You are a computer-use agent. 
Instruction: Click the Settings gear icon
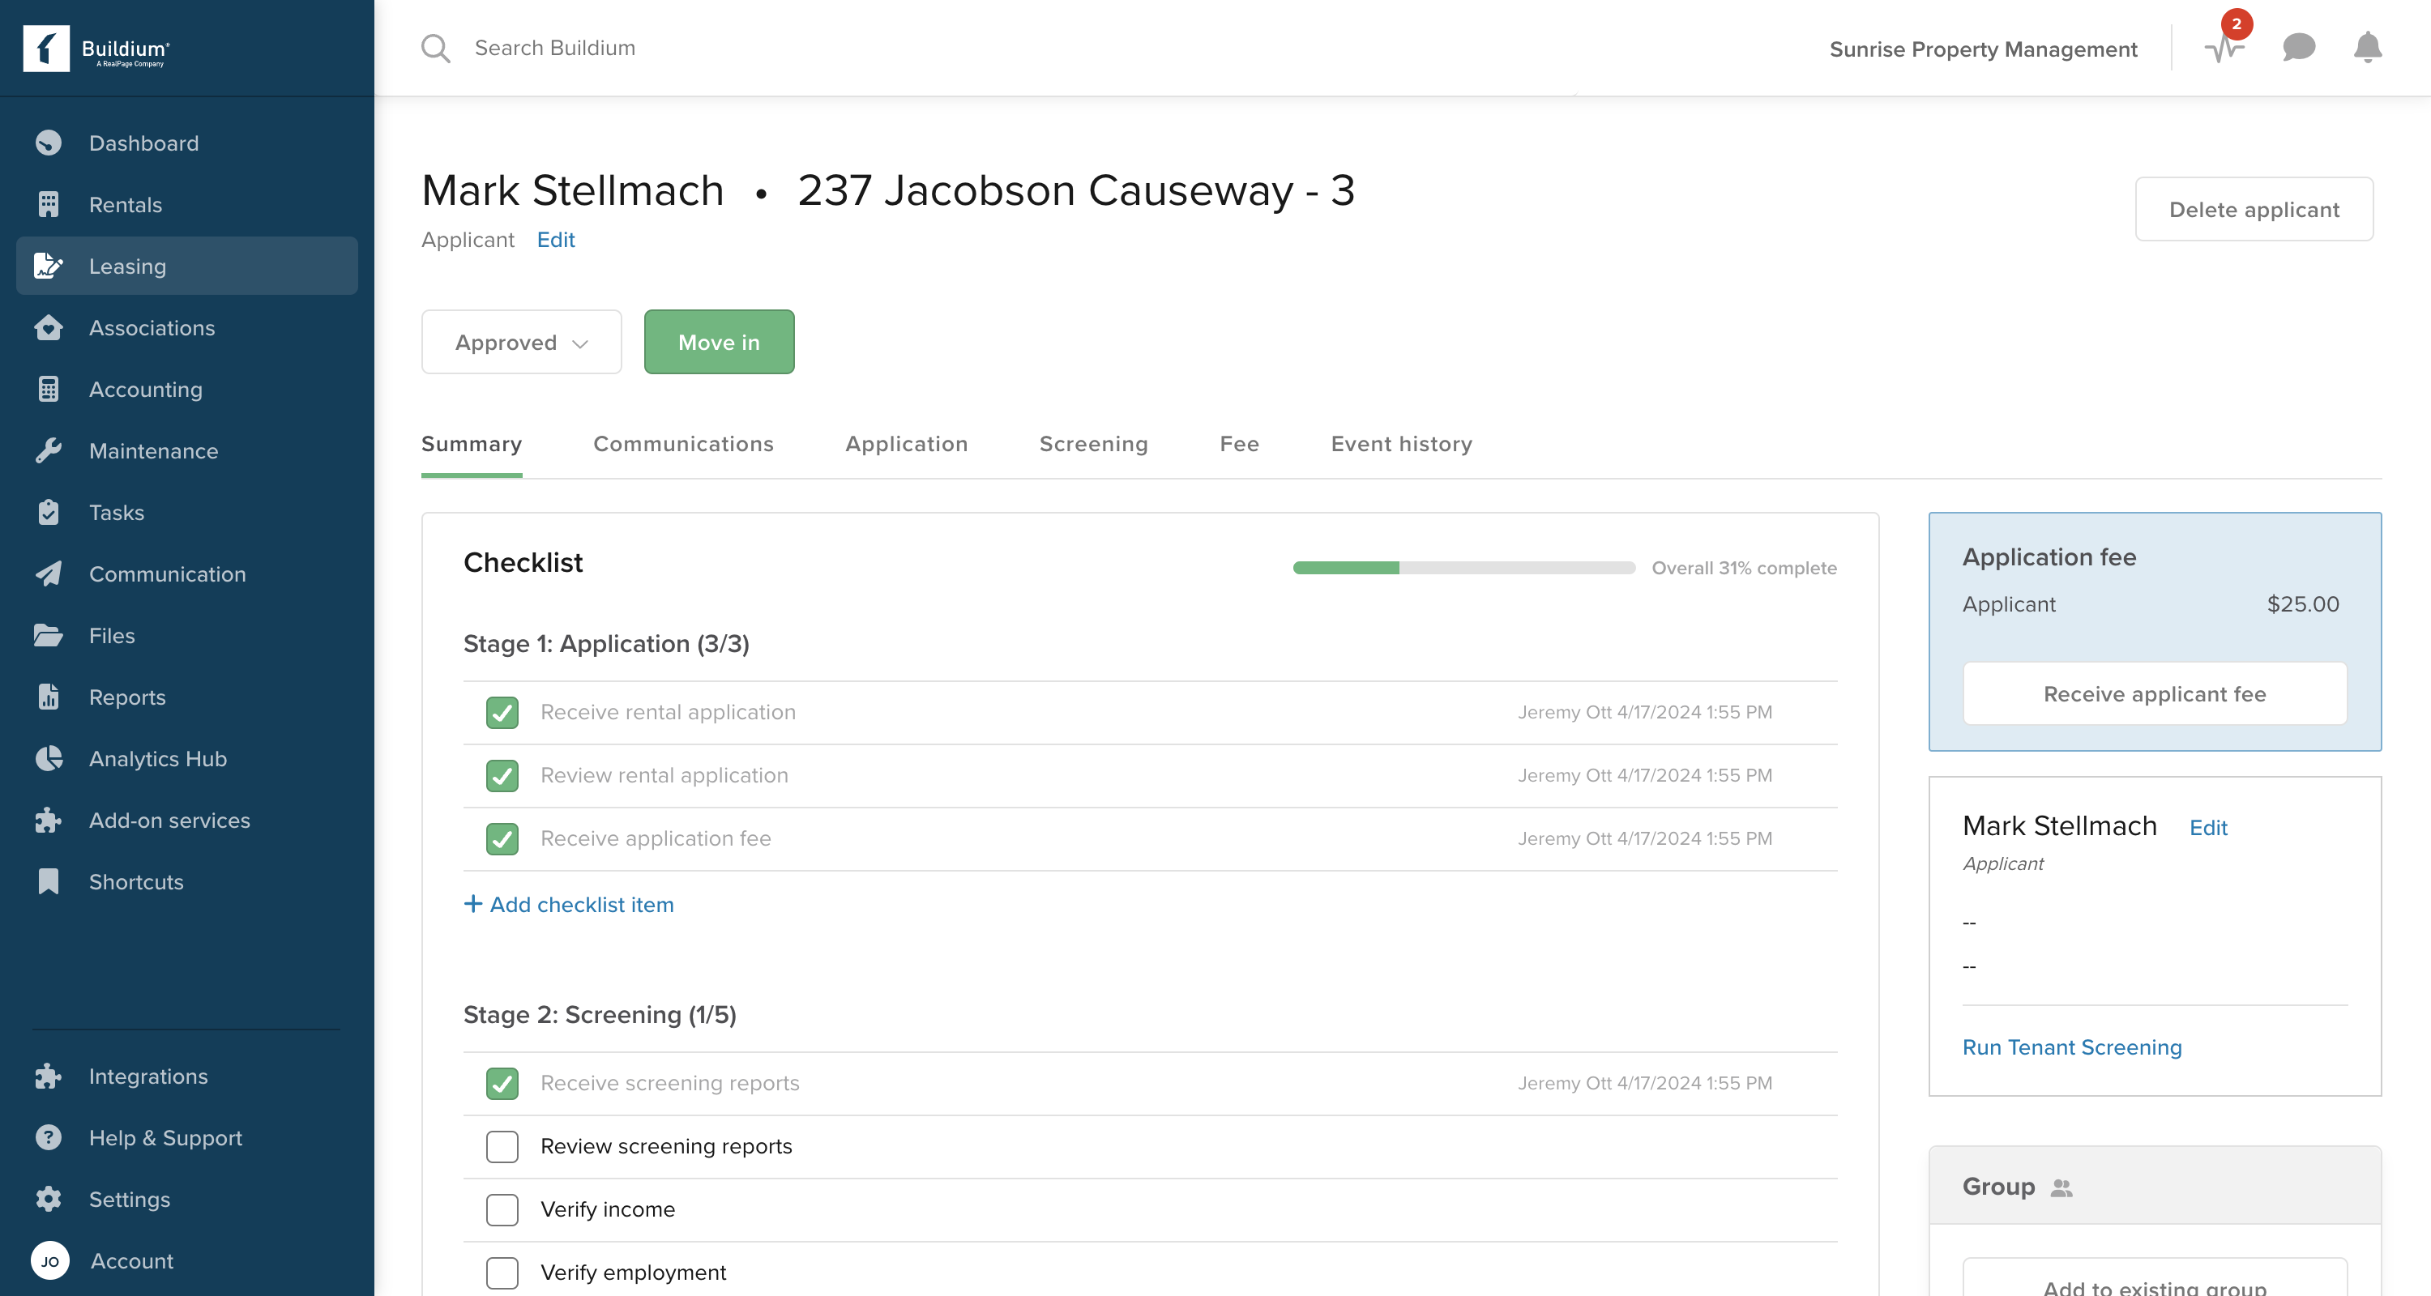(48, 1199)
